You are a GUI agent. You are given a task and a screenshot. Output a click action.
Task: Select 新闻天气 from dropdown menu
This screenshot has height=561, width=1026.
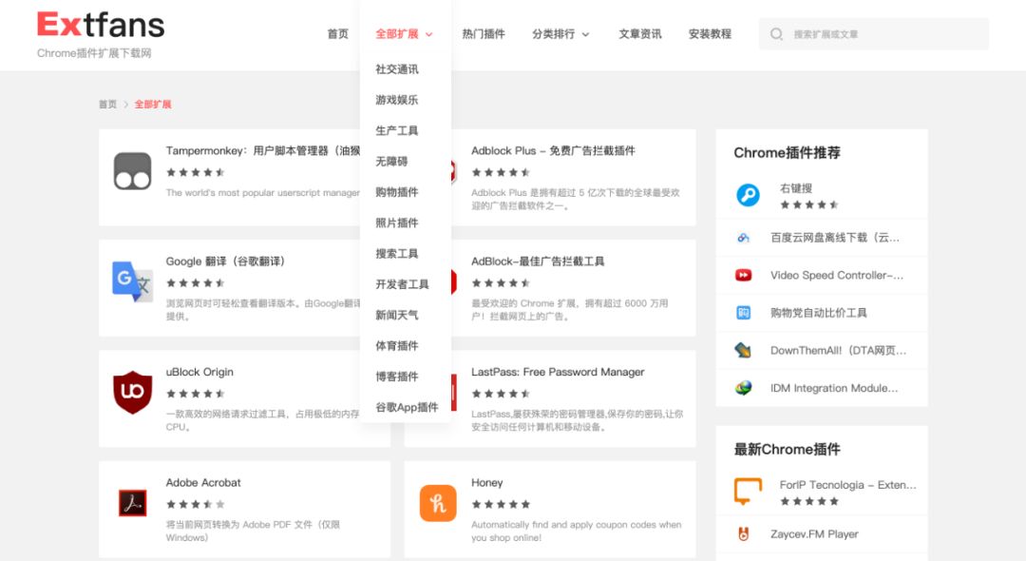click(397, 315)
